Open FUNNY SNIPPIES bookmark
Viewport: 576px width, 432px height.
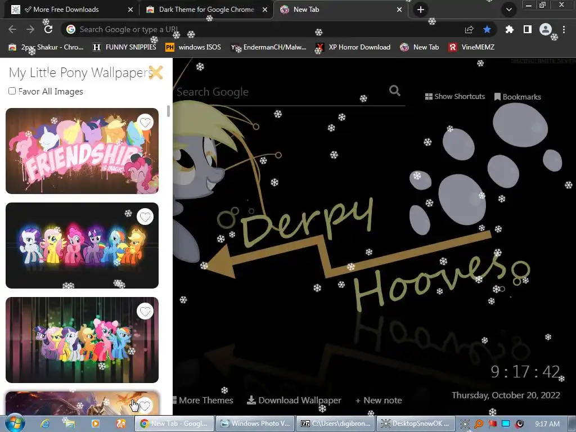[x=124, y=47]
